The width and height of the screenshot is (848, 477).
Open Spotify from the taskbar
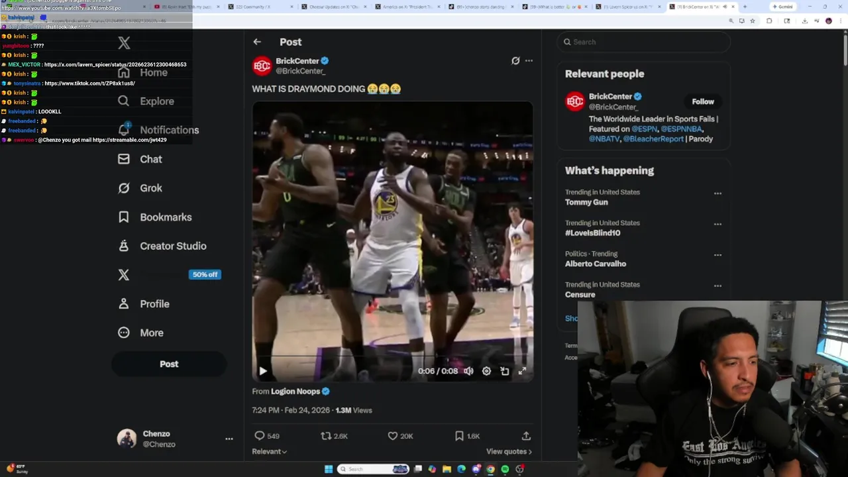click(505, 469)
